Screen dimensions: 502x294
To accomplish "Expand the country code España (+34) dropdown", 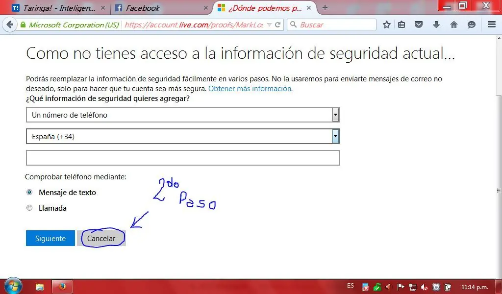I will click(335, 136).
